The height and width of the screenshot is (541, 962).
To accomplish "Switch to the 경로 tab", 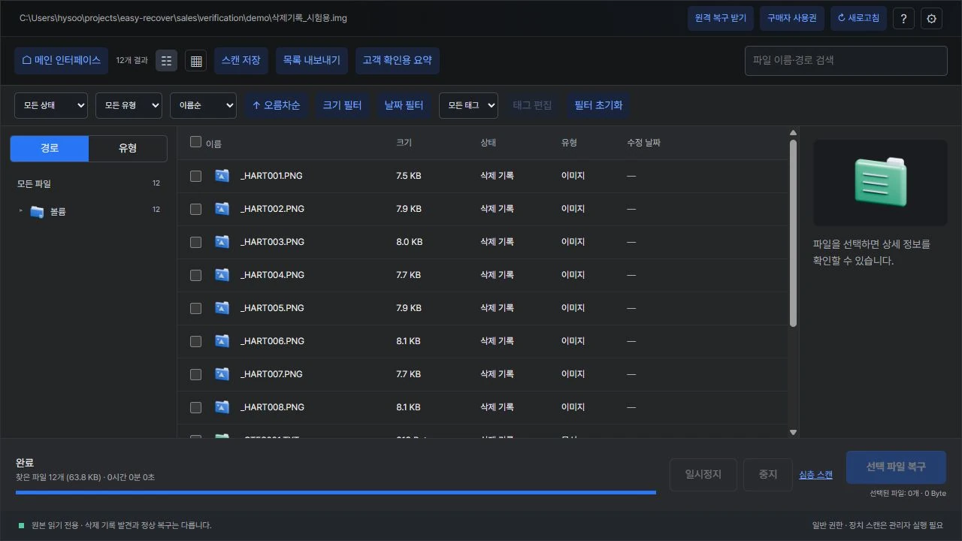I will (x=50, y=149).
